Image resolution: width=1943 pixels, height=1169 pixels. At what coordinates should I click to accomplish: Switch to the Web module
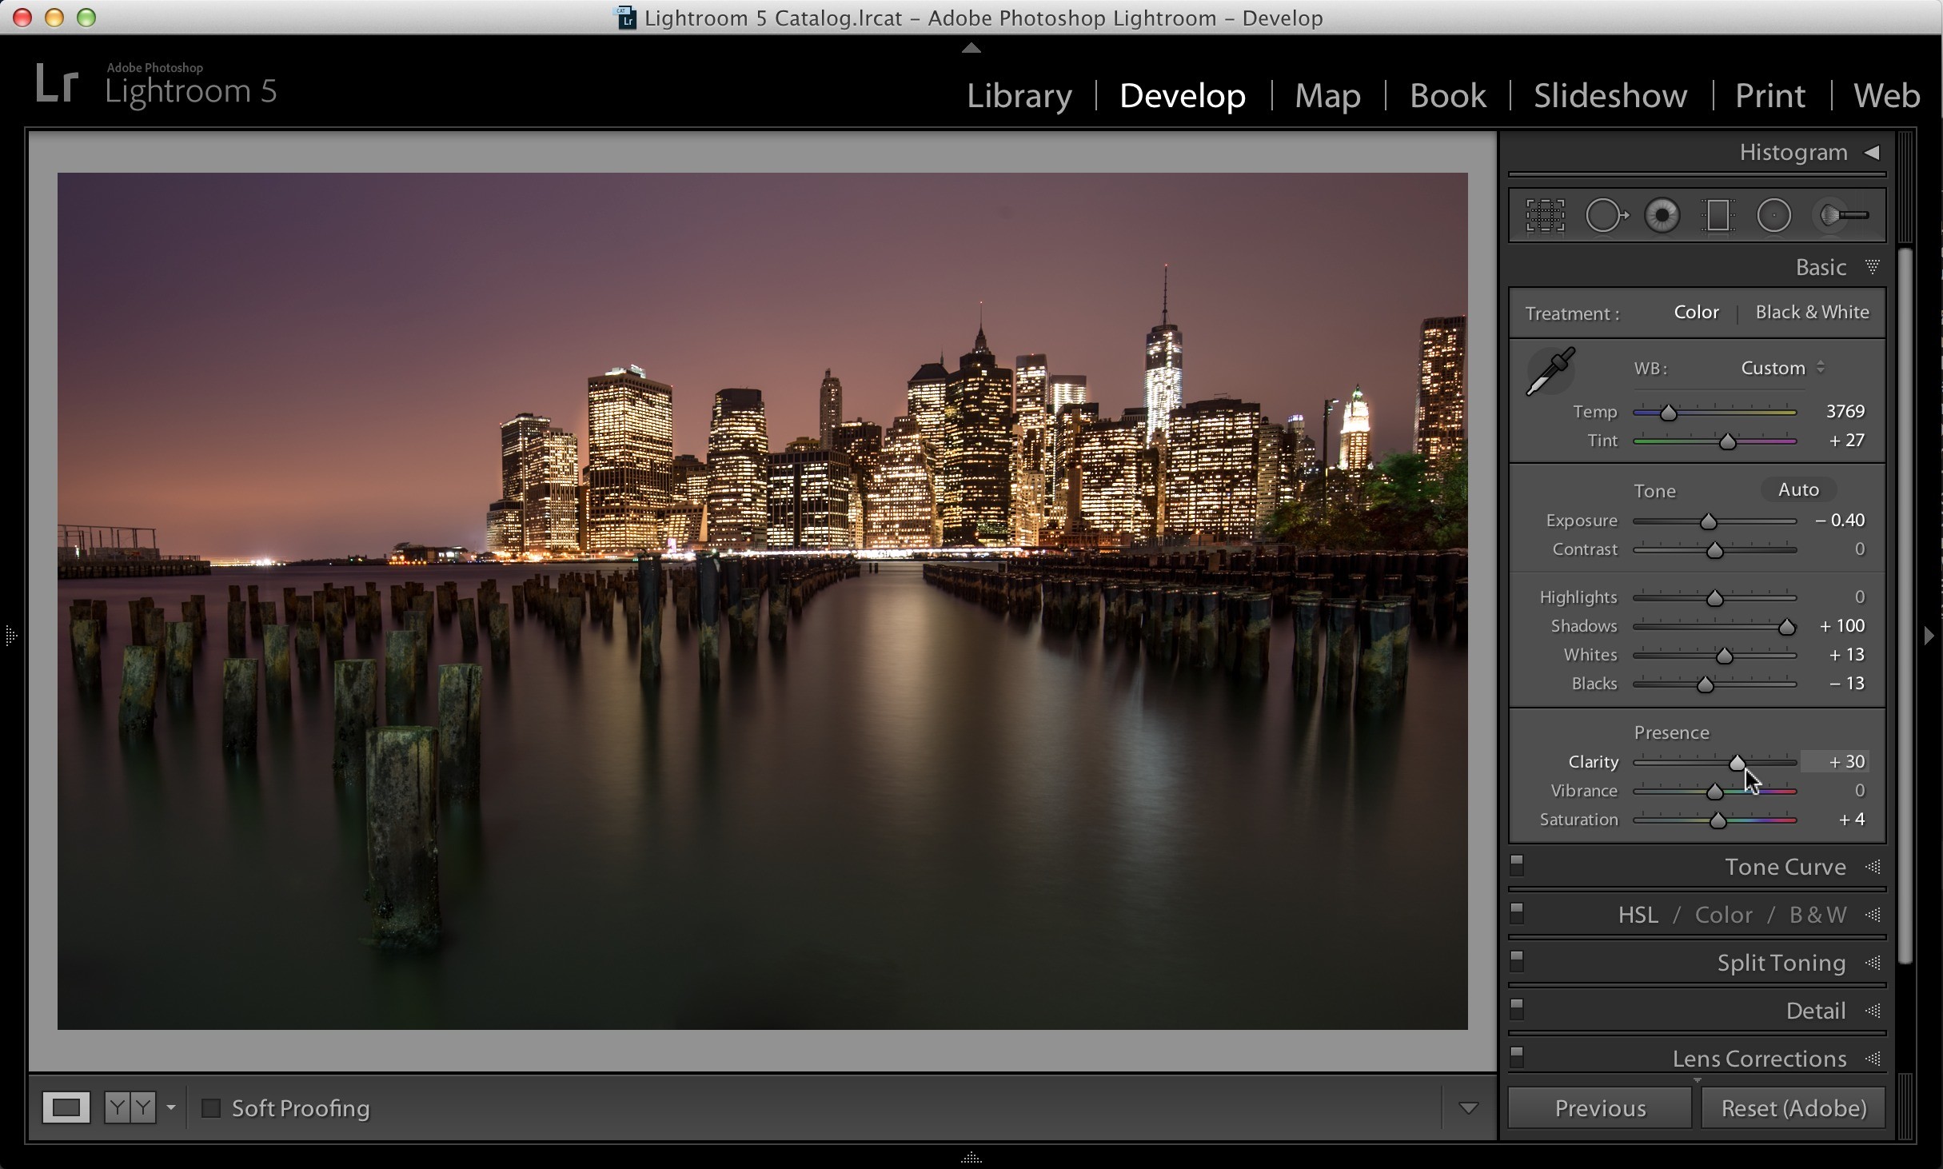(x=1886, y=96)
